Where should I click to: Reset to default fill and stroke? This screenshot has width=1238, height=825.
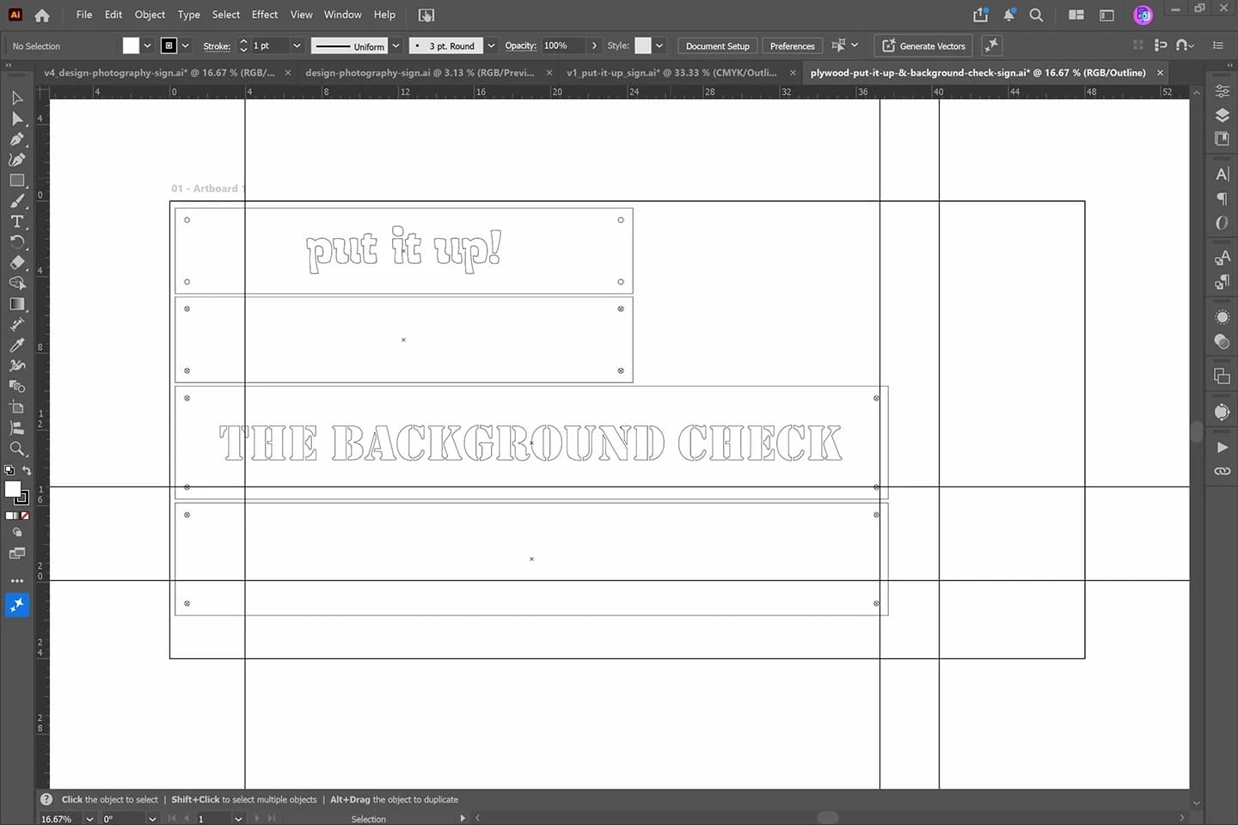point(9,470)
